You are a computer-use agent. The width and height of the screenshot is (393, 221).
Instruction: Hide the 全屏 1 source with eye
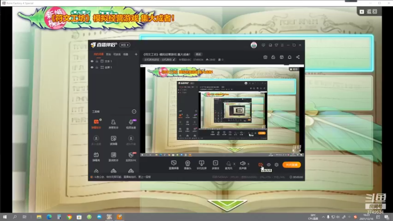point(92,67)
